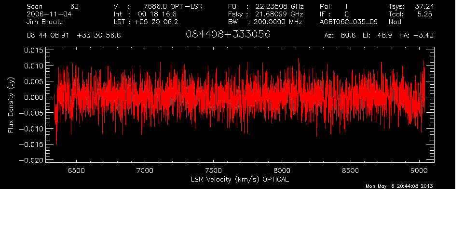Click the declination +33 30 56.6
464x236 pixels.
tap(99, 36)
